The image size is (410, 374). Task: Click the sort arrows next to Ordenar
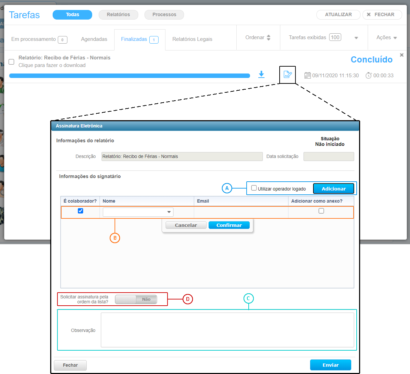tap(269, 37)
